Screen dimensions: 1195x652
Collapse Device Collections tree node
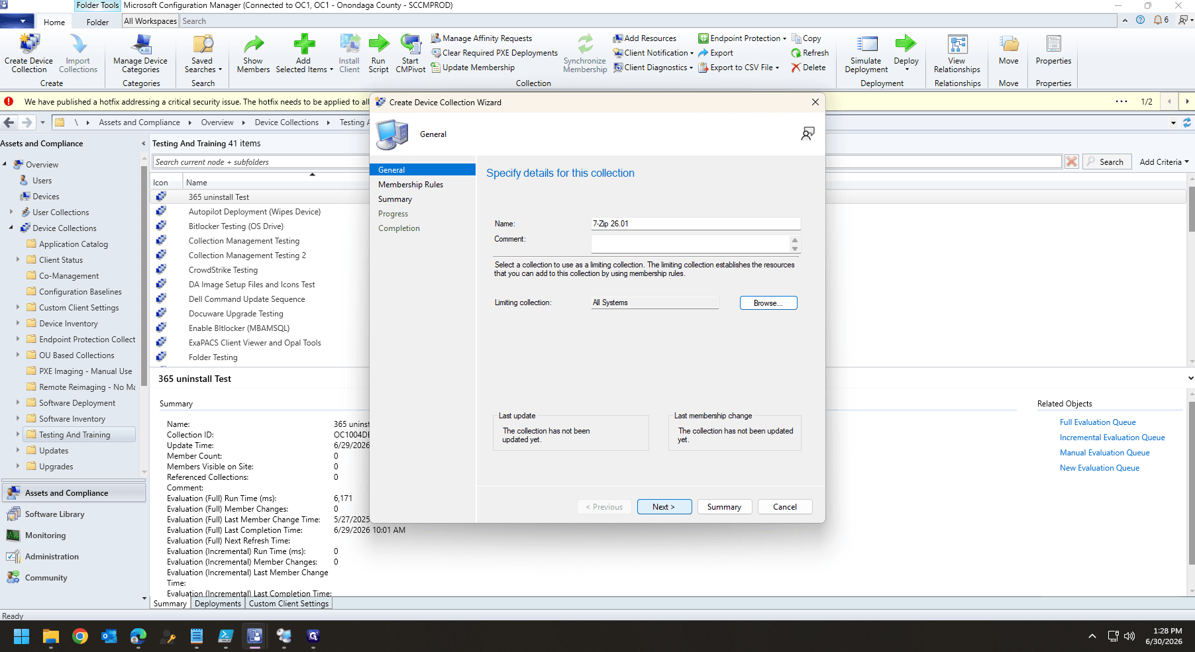pos(11,228)
